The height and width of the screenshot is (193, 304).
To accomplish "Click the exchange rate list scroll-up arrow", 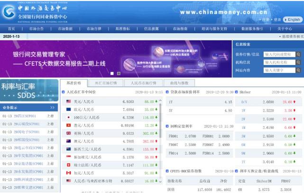I will (x=160, y=101).
